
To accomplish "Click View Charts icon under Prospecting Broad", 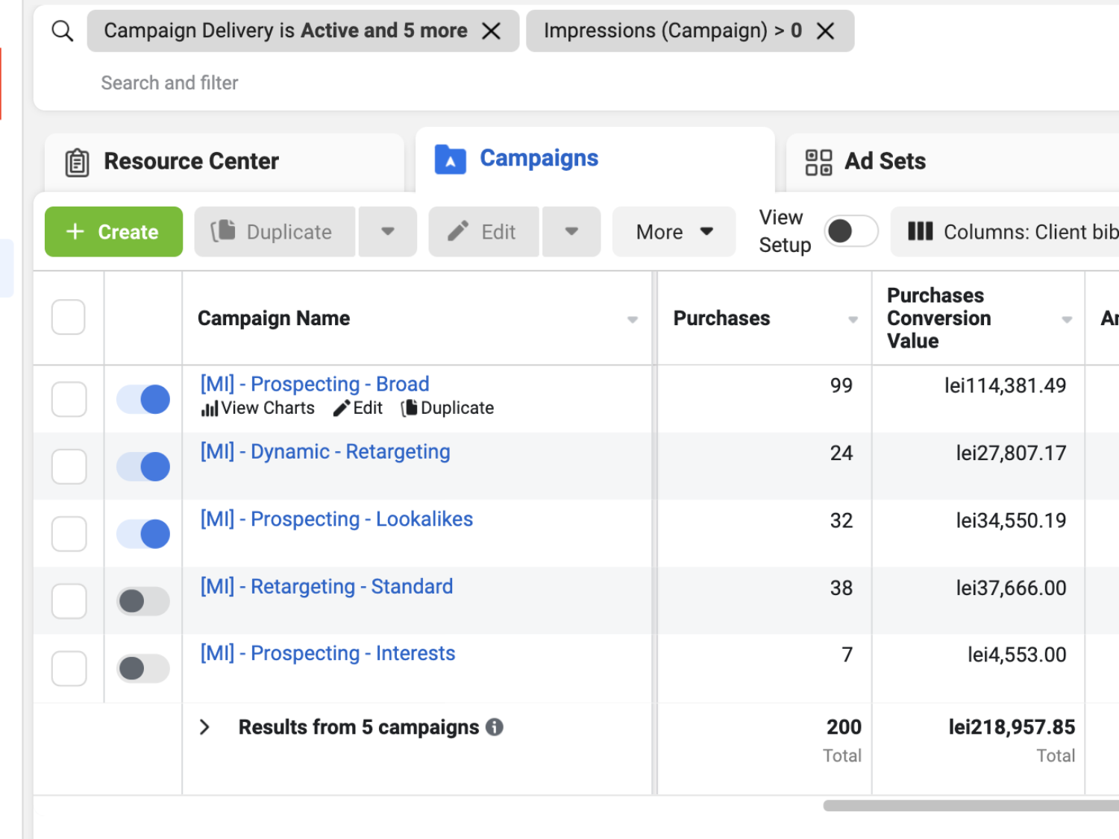I will (x=210, y=409).
